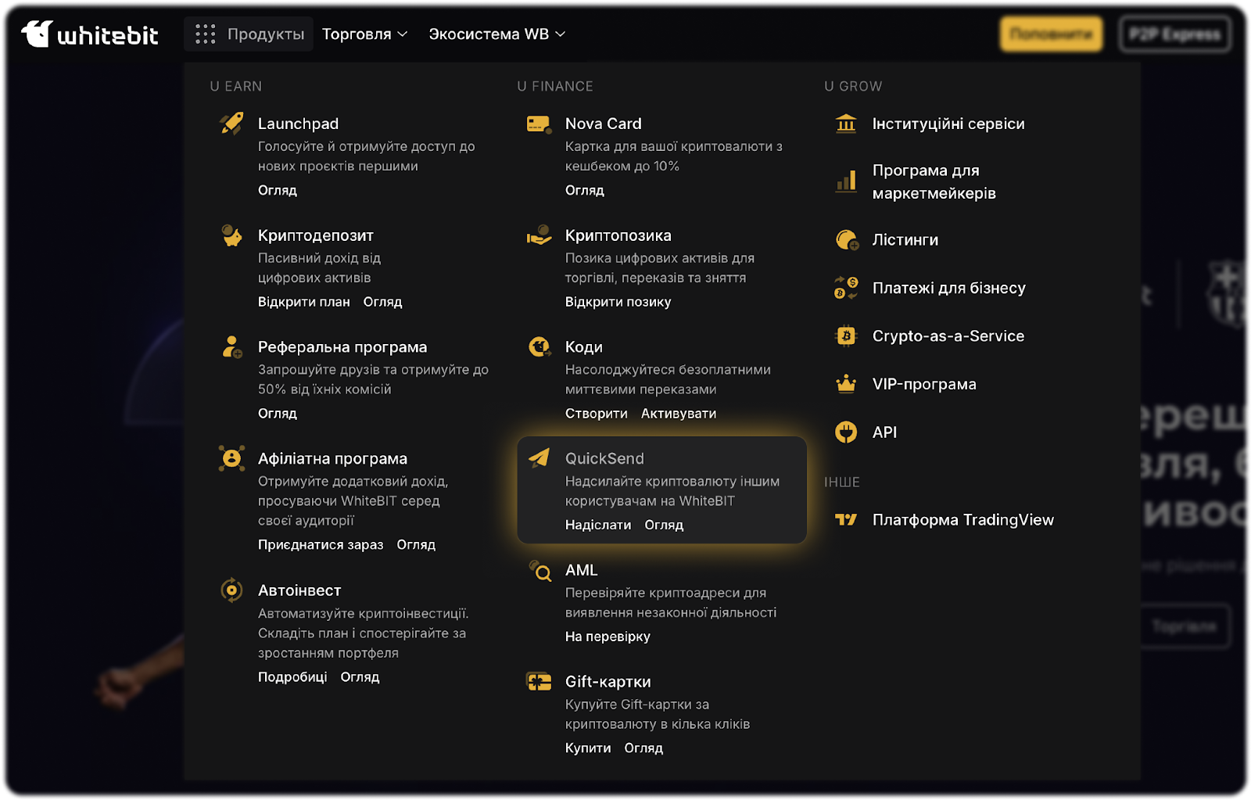1251x800 pixels.
Task: Click the Gift-картки card icon
Action: [539, 682]
